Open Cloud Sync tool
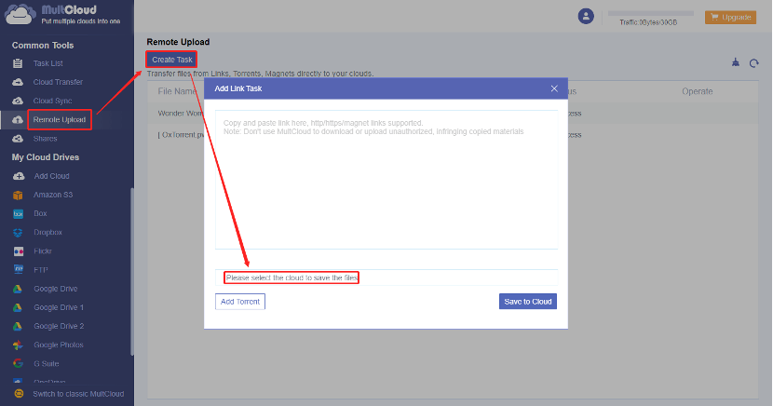This screenshot has width=773, height=406. [x=52, y=101]
